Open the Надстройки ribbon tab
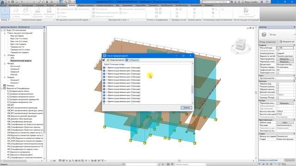The width and height of the screenshot is (296, 166). click(141, 6)
